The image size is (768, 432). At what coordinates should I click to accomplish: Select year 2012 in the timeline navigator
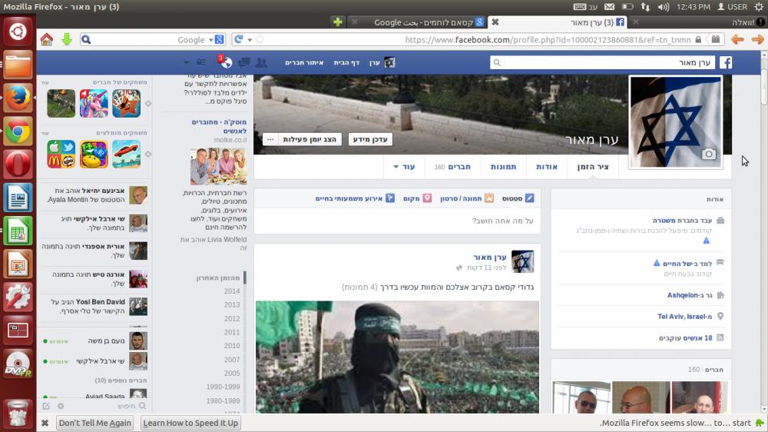tap(232, 318)
